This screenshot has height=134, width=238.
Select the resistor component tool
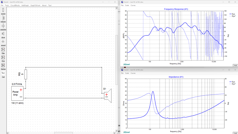click(x=3, y=11)
